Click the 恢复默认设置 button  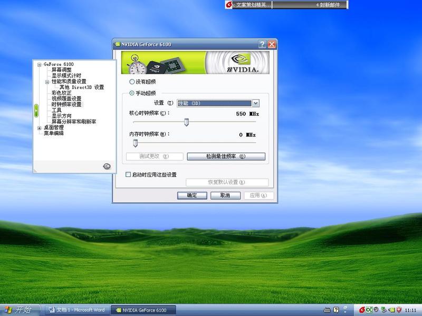point(227,182)
